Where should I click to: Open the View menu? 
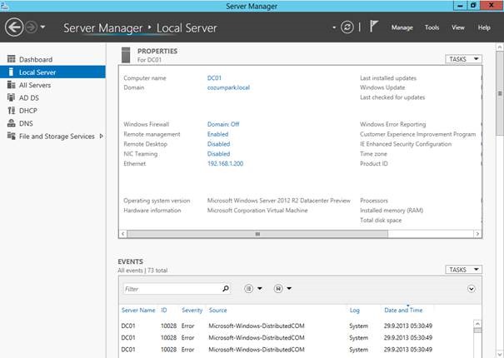point(457,27)
